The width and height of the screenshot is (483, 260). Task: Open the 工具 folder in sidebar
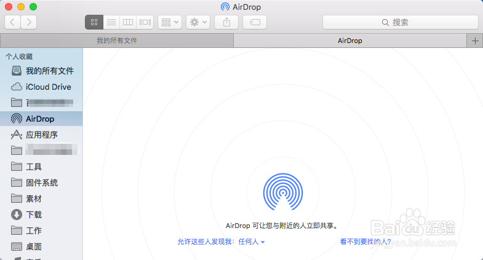tap(41, 167)
